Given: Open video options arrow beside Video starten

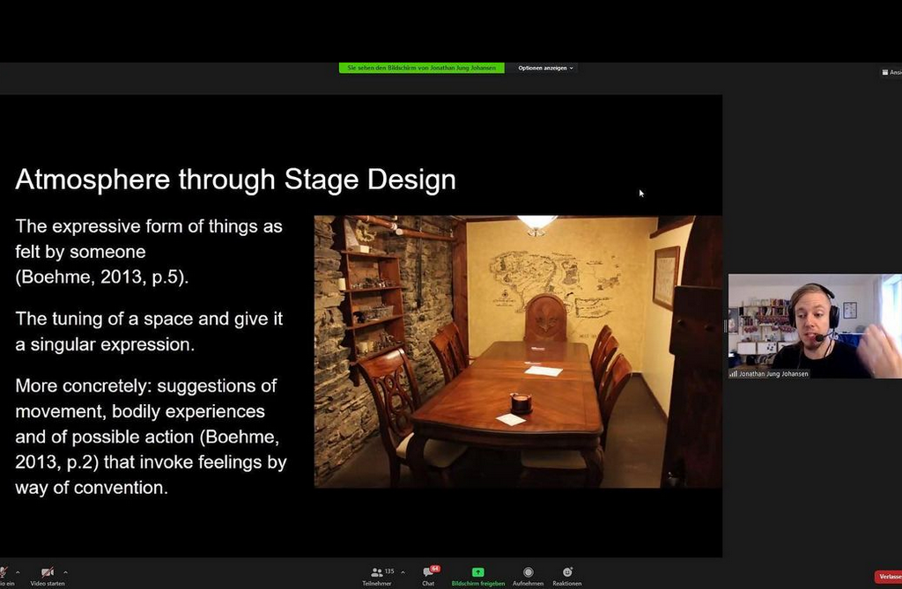Looking at the screenshot, I should (x=65, y=572).
